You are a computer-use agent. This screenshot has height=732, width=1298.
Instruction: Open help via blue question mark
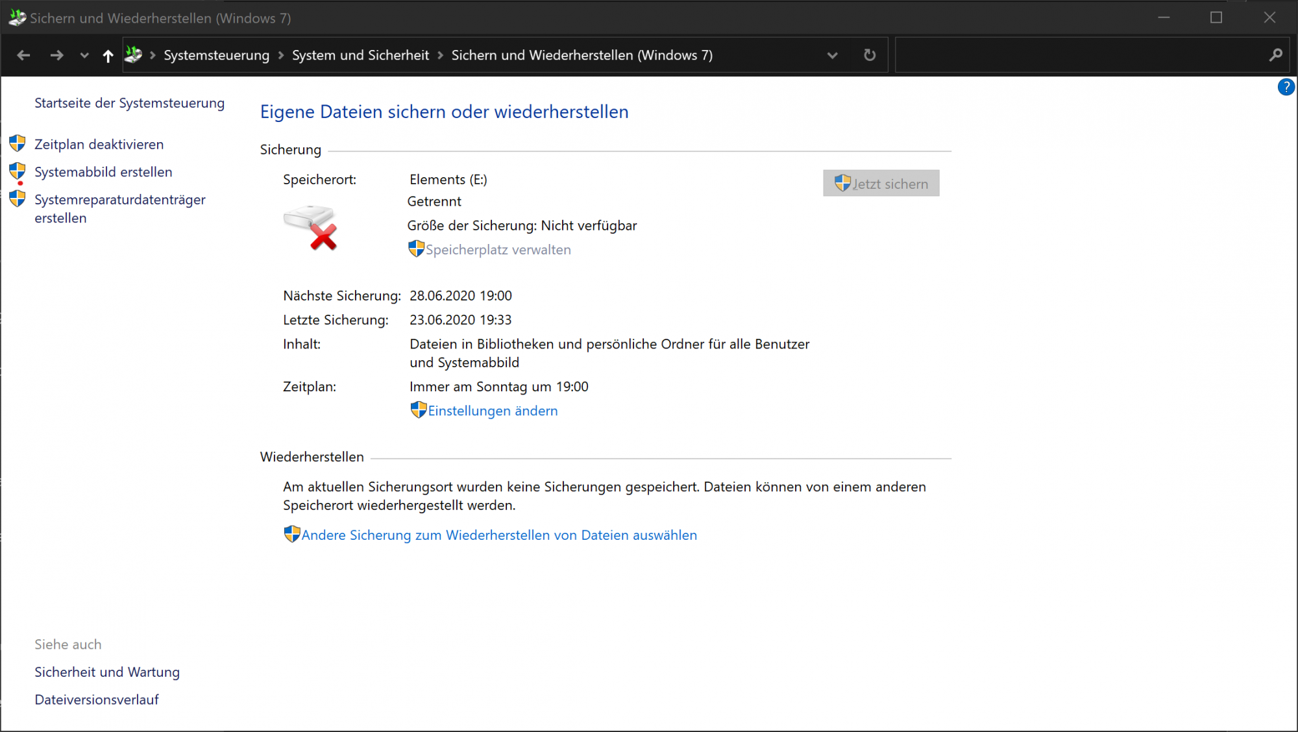pyautogui.click(x=1286, y=87)
